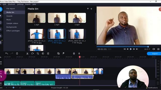Viewport: 161px width, 90px height.
Task: Click red playhead marker on ruler
Action: tap(80, 57)
